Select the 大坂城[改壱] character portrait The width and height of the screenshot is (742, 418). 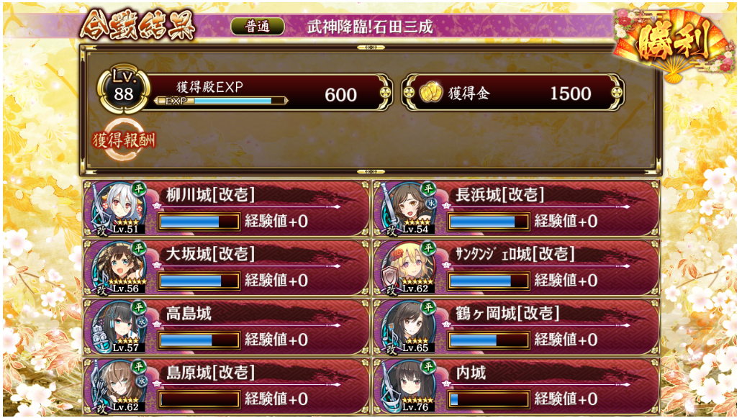coord(118,268)
